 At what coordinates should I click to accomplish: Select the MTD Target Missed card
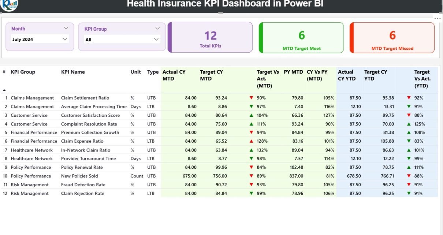[x=392, y=38]
